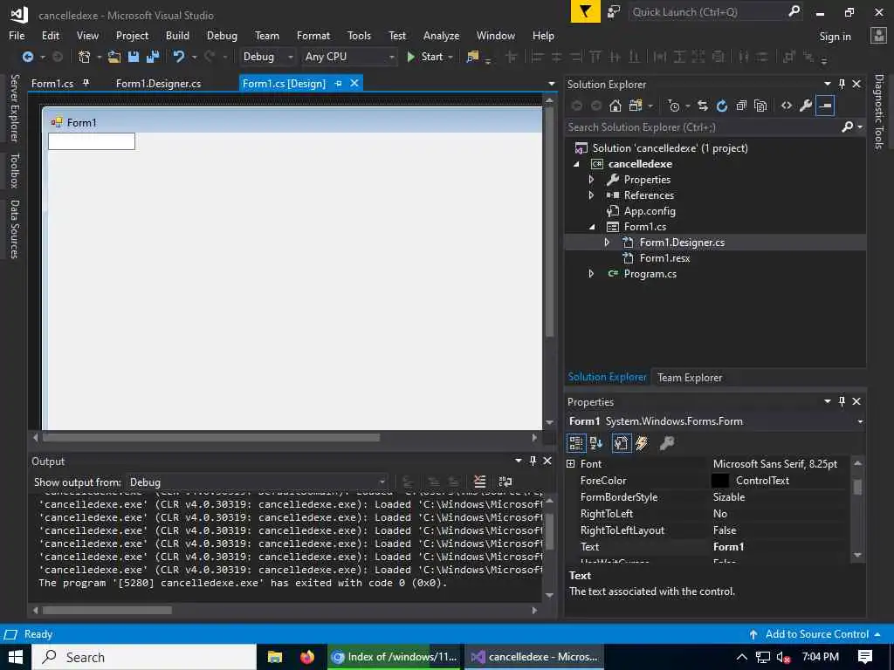Click the Open File folder icon
The height and width of the screenshot is (670, 894).
pos(114,57)
